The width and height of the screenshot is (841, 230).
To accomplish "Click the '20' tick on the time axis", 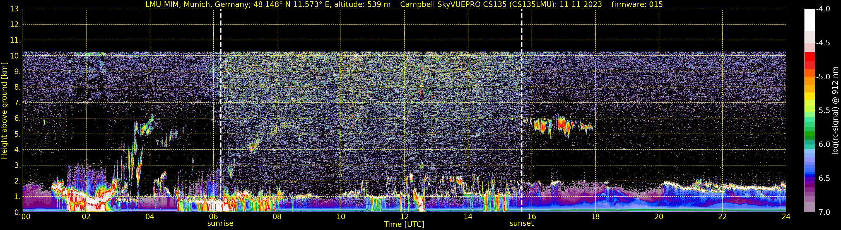I will 659,217.
